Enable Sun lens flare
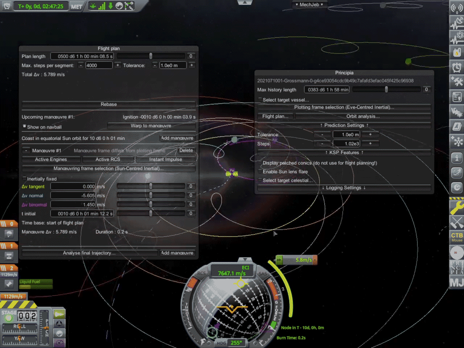 pyautogui.click(x=260, y=171)
